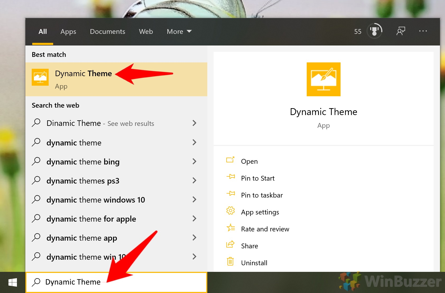
Task: Select the dynamic theme for apple suggestion
Action: click(x=116, y=218)
